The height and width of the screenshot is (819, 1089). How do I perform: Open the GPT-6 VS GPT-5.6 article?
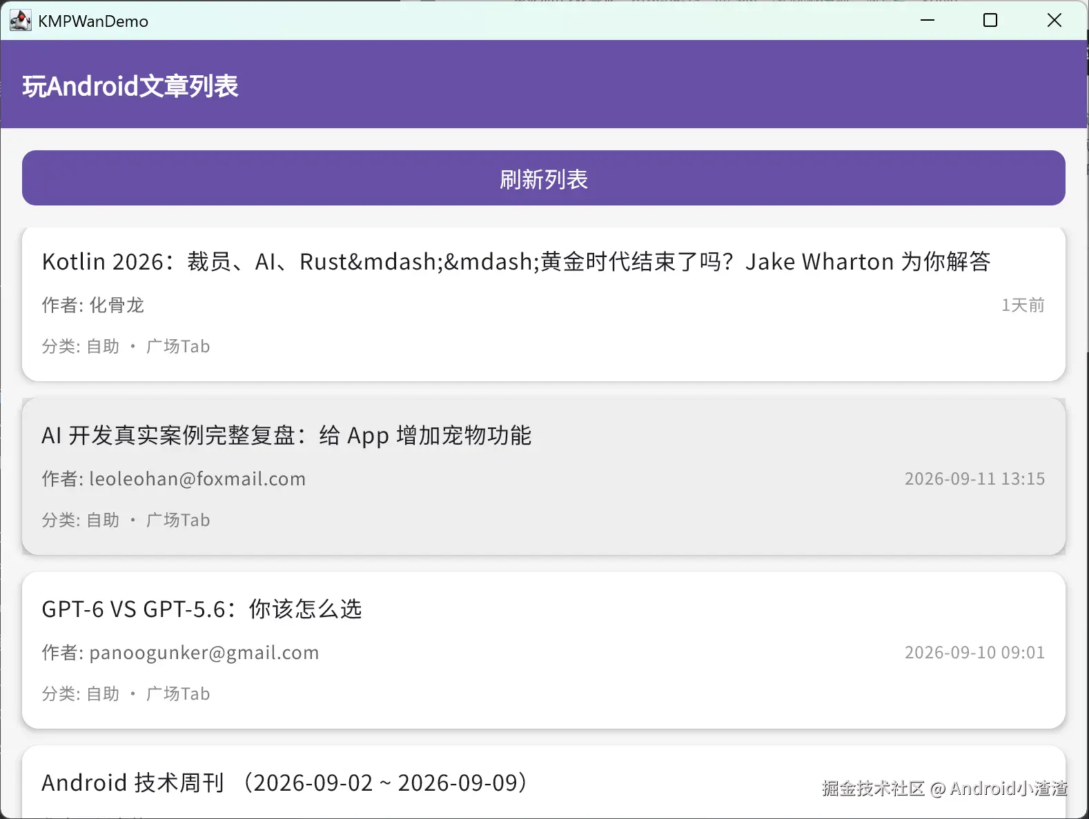[x=544, y=650]
